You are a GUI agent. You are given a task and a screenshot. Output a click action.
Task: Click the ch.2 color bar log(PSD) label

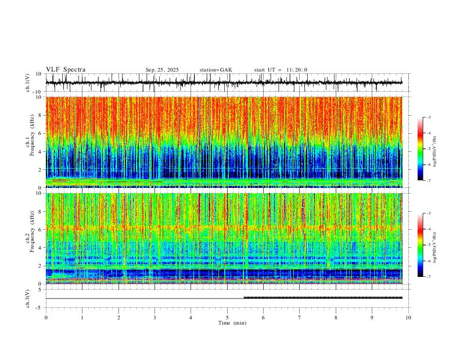click(x=435, y=247)
